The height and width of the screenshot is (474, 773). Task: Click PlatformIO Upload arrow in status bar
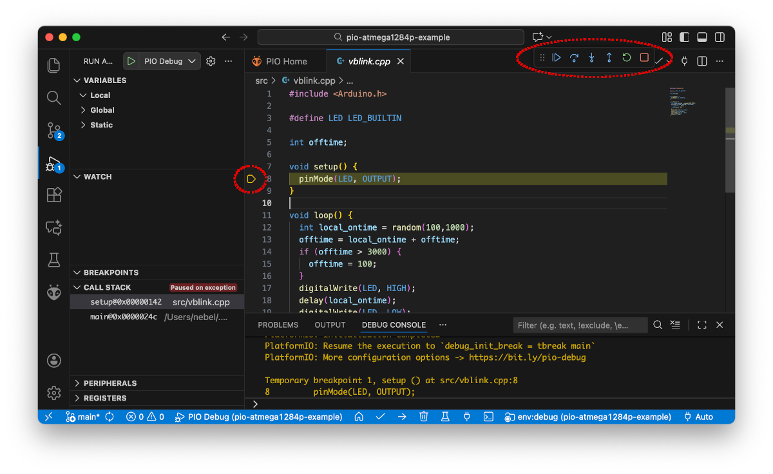pyautogui.click(x=402, y=417)
